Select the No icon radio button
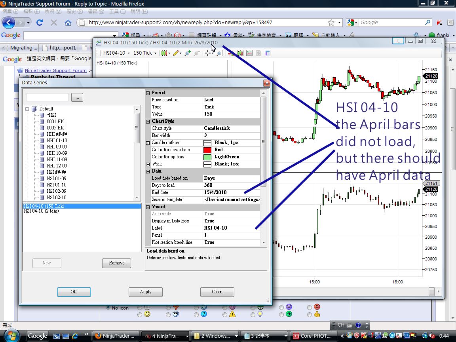456x342 pixels. click(108, 308)
